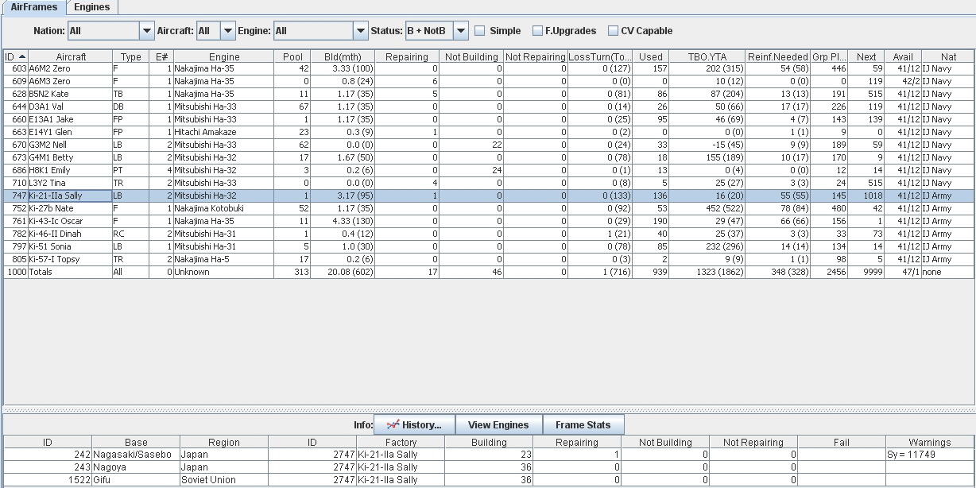The image size is (976, 488).
Task: Select the Ki-43-Ic Oscar row
Action: [x=489, y=221]
